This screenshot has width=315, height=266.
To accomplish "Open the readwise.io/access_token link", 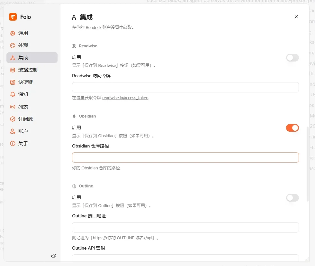I will coord(125,98).
